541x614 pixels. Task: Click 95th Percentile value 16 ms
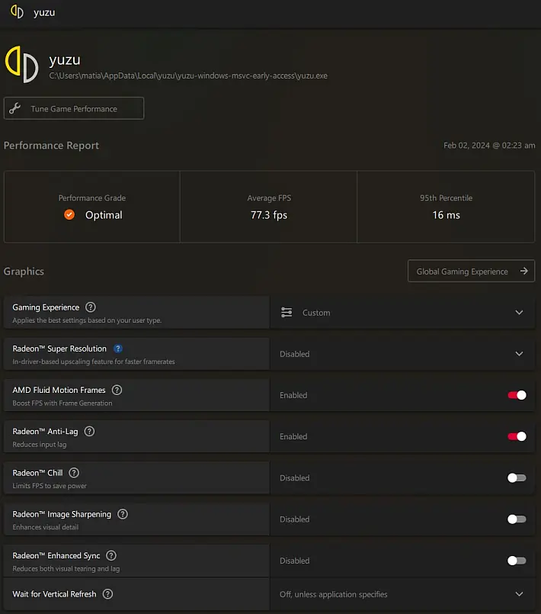tap(446, 215)
